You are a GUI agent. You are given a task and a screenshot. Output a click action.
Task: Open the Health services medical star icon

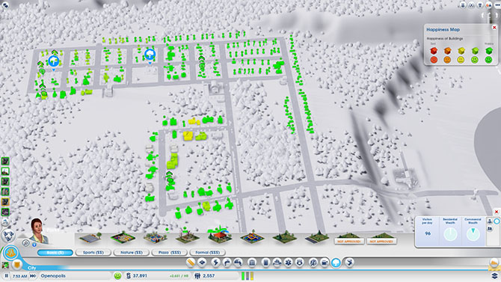(288, 263)
